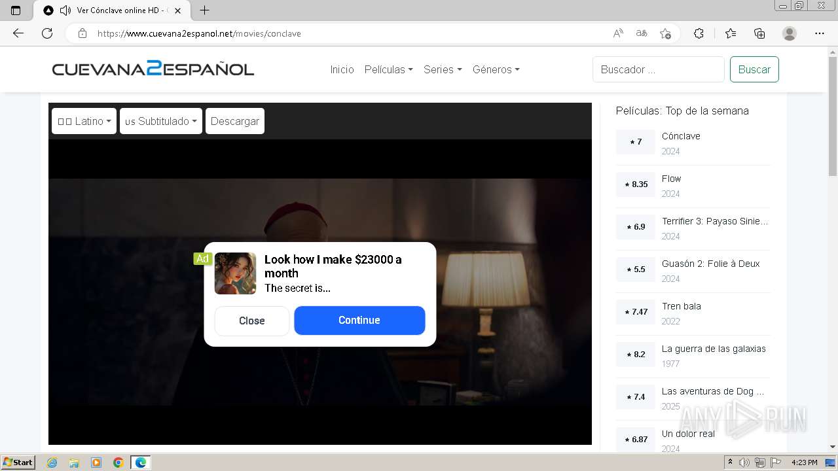
Task: Open the Action Center flag icon
Action: click(x=776, y=462)
